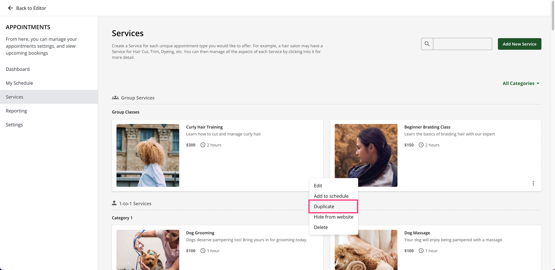Click the clock icon on Dog Massage

click(x=421, y=251)
